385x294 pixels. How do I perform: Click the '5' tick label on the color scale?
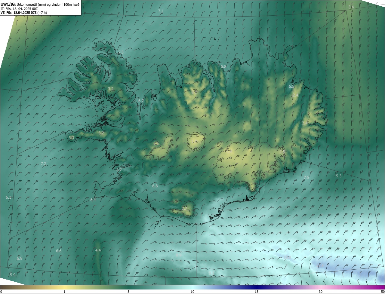point(128,292)
